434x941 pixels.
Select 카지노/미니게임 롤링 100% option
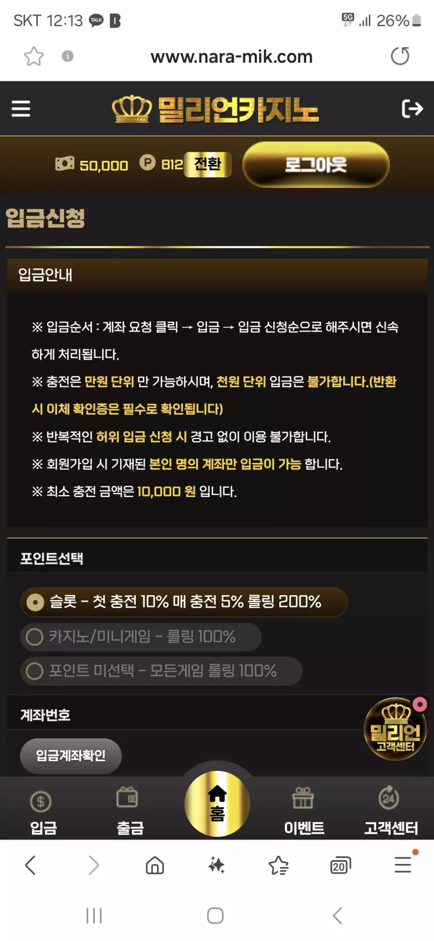[x=141, y=637]
